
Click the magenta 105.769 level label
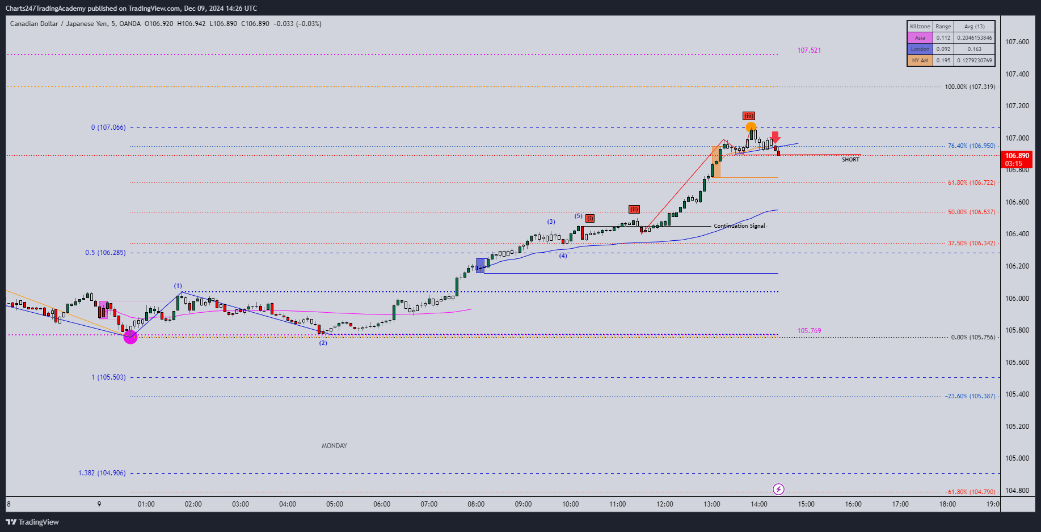(809, 331)
